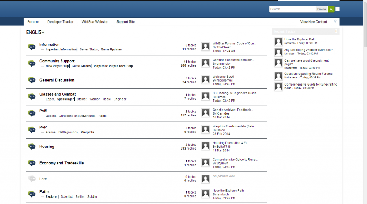The height and width of the screenshot is (204, 367).
Task: Click Rizzee avatar in Classes and Combat row
Action: (x=205, y=97)
